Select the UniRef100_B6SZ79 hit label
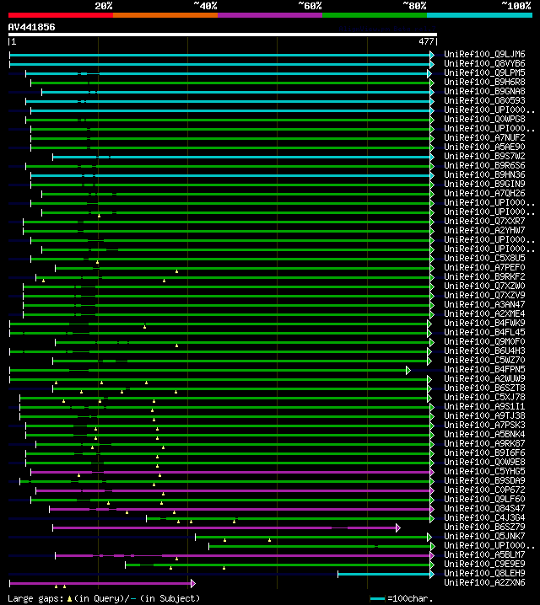540x605 pixels. point(484,527)
